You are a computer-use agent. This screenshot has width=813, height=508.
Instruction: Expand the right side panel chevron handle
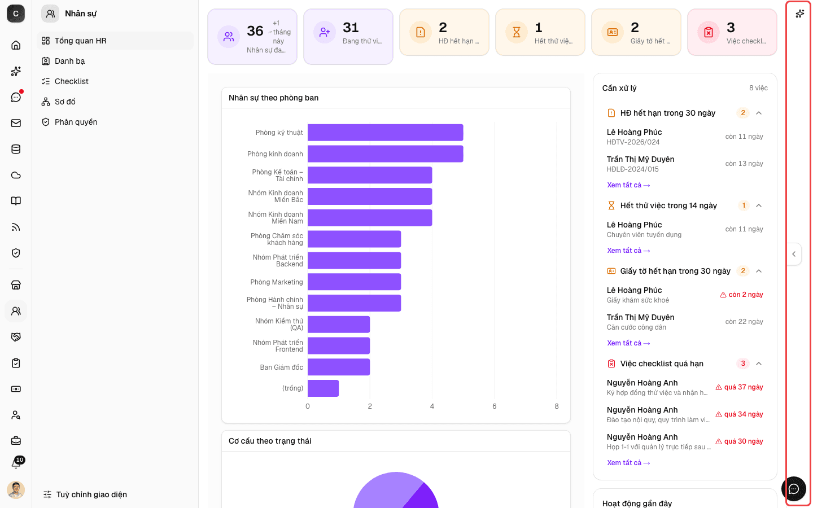coord(794,254)
